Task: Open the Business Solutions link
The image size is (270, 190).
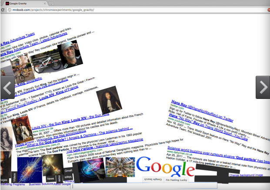Action: 41,184
